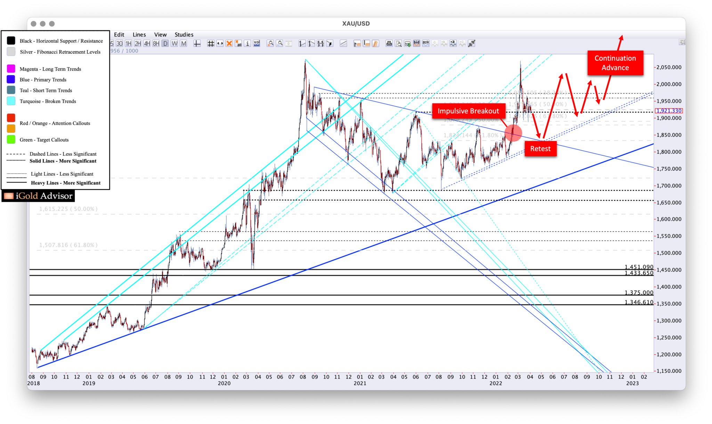Image resolution: width=712 pixels, height=424 pixels.
Task: Select the bar chart style icon
Action: (x=302, y=43)
